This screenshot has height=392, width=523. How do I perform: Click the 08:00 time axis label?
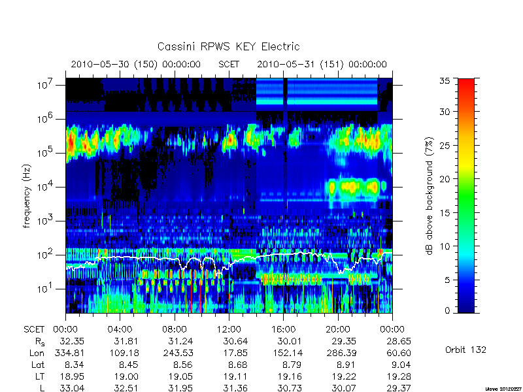(x=175, y=330)
